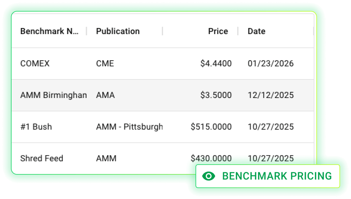Image resolution: width=351 pixels, height=199 pixels.
Task: Click the AMM - Pittsburgh publication cell
Action: (x=129, y=127)
